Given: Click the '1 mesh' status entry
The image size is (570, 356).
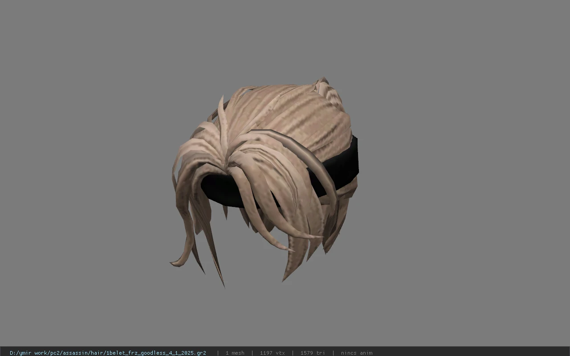Looking at the screenshot, I should pos(235,353).
